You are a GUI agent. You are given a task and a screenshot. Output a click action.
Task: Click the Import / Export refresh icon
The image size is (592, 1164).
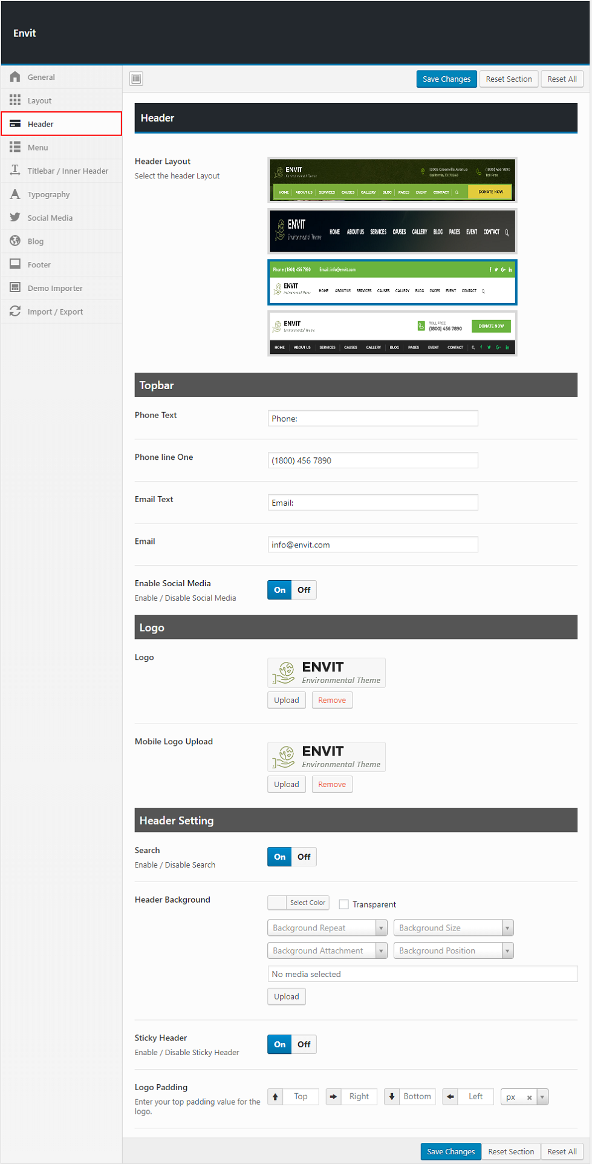(x=15, y=312)
